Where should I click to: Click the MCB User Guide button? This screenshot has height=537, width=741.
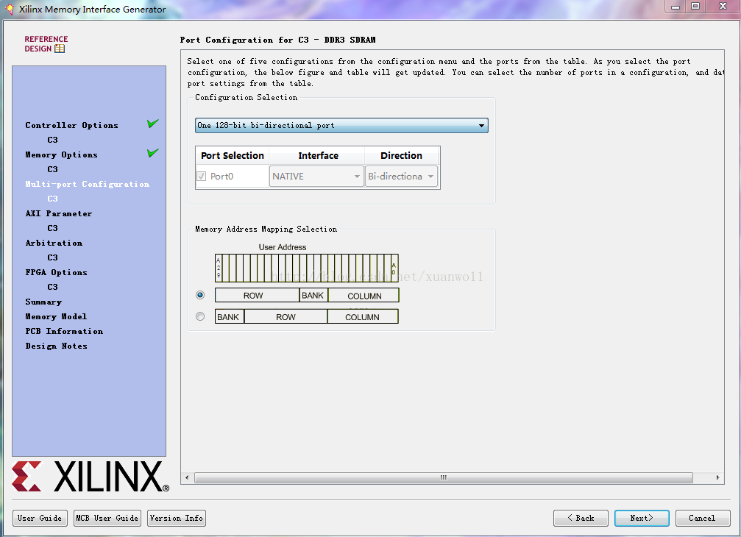pos(107,518)
